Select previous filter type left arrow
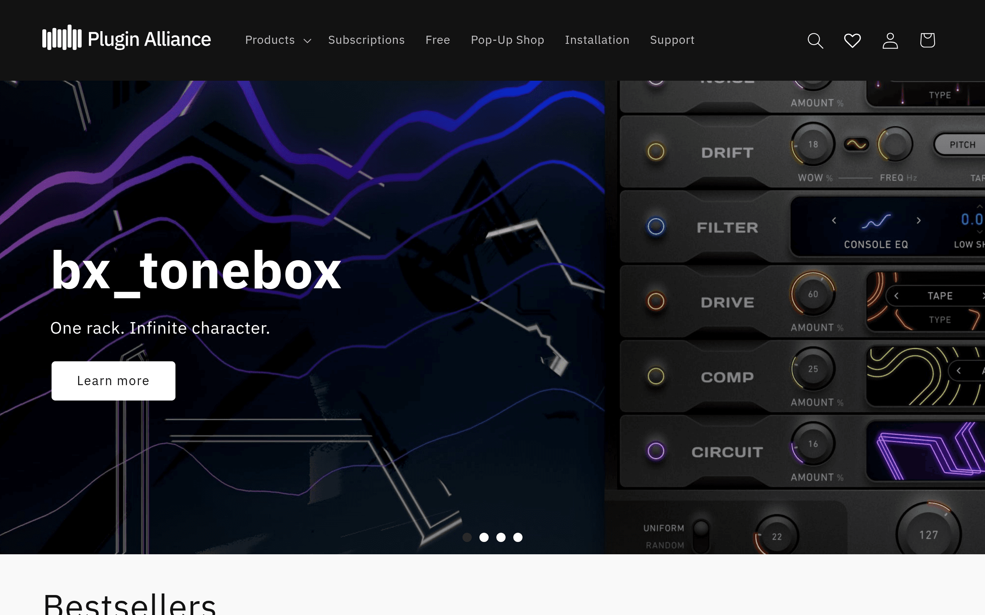The image size is (985, 615). [834, 221]
